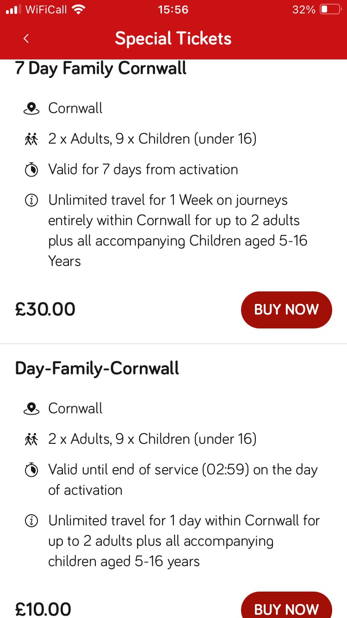This screenshot has width=347, height=618.
Task: Select the passengers icon under Day-Family-Cornwall
Action: (31, 438)
